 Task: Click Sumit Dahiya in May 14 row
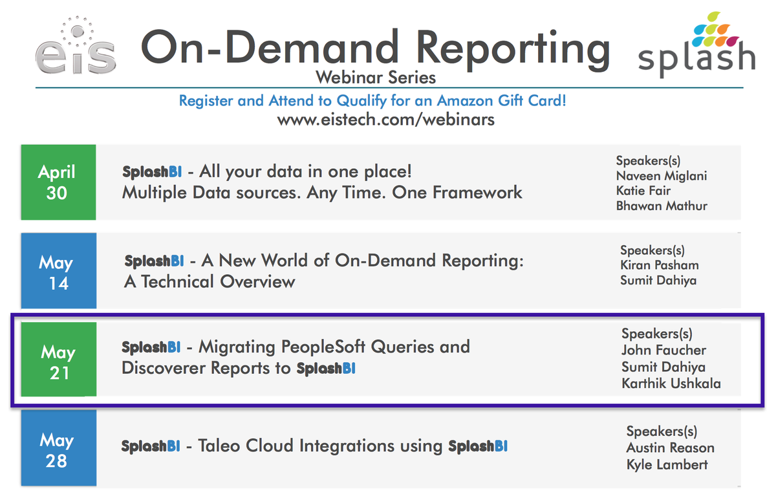coord(658,281)
